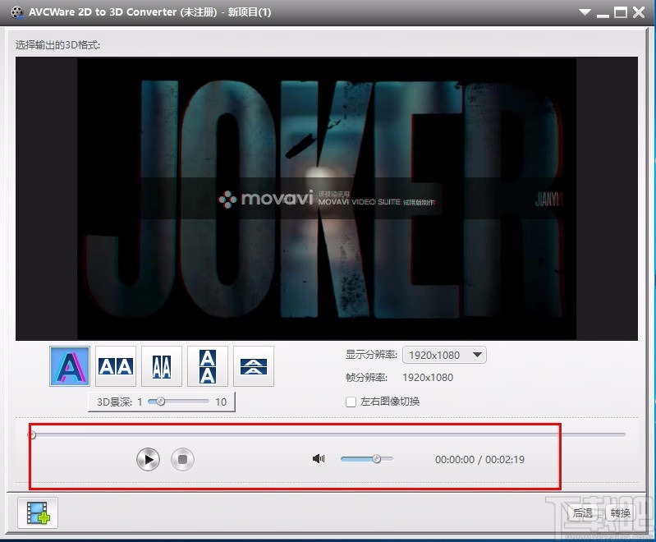Select half-height top-and-bottom 3D format
Screen dimensions: 656x542
click(x=254, y=366)
